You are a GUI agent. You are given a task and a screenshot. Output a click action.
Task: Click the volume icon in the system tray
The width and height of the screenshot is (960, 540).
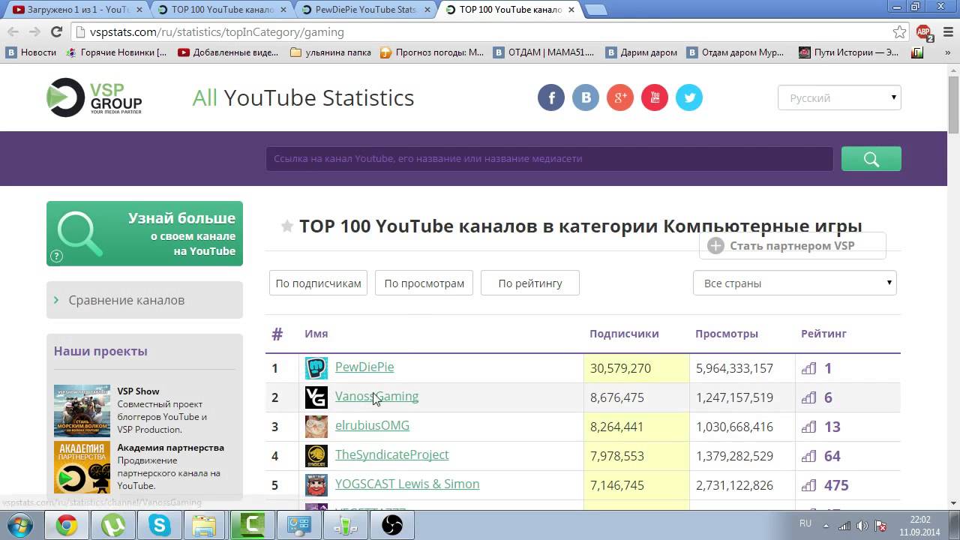(862, 526)
